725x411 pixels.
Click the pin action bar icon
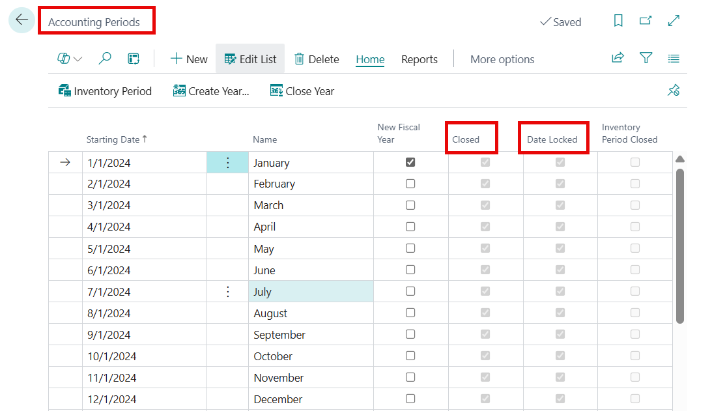(674, 91)
